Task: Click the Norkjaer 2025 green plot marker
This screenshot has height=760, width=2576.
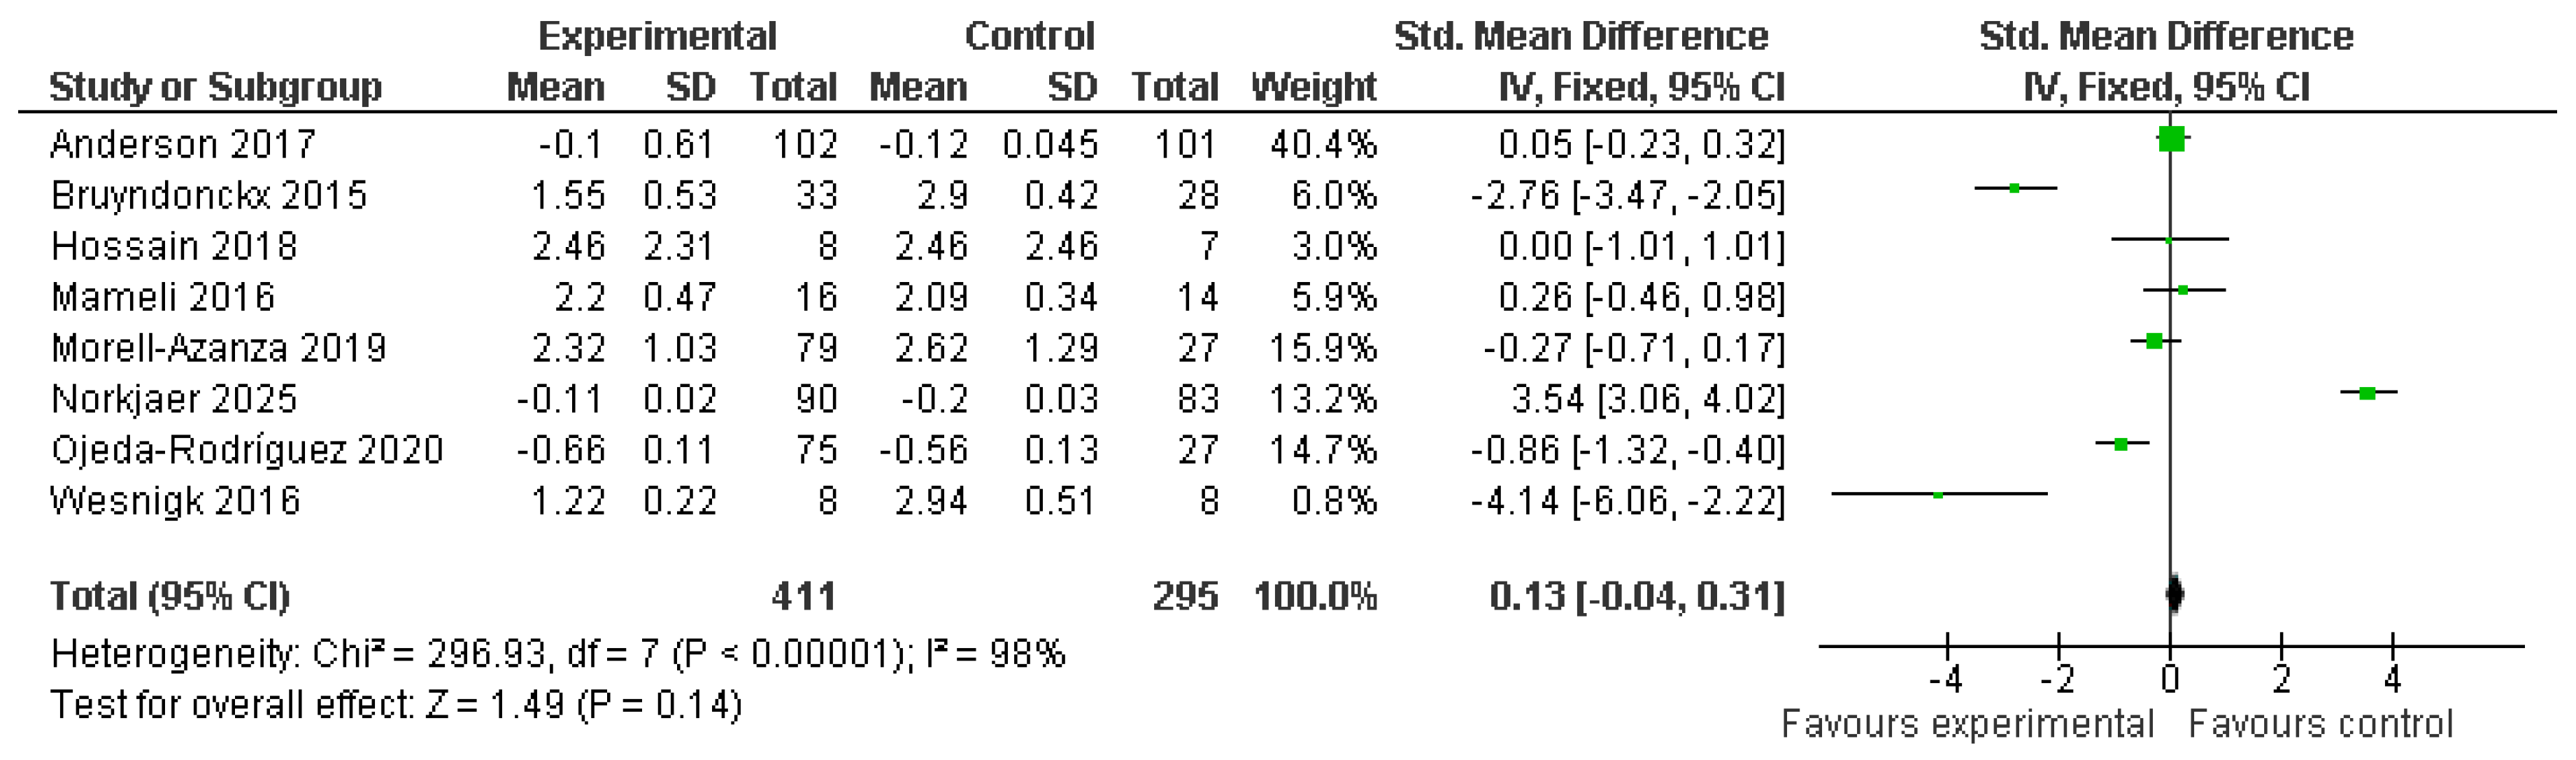Action: click(2367, 393)
